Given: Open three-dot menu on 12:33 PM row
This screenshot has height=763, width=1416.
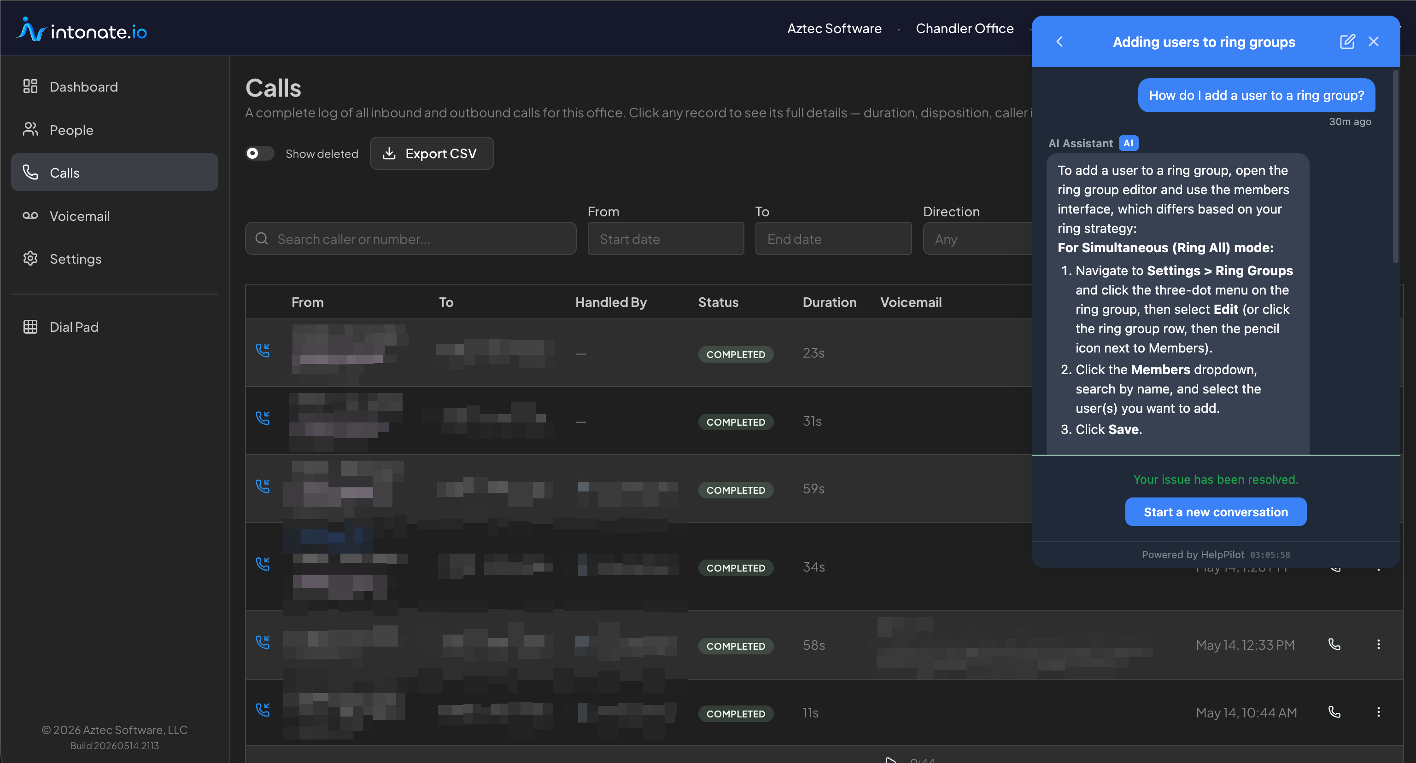Looking at the screenshot, I should click(x=1379, y=644).
